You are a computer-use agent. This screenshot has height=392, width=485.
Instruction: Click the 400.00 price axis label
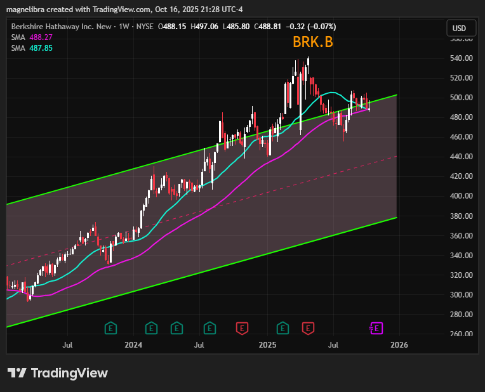[462, 196]
